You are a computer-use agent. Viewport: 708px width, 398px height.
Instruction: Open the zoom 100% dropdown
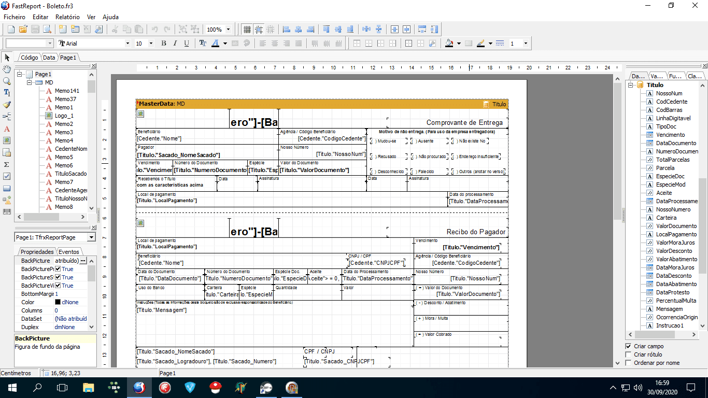point(228,30)
